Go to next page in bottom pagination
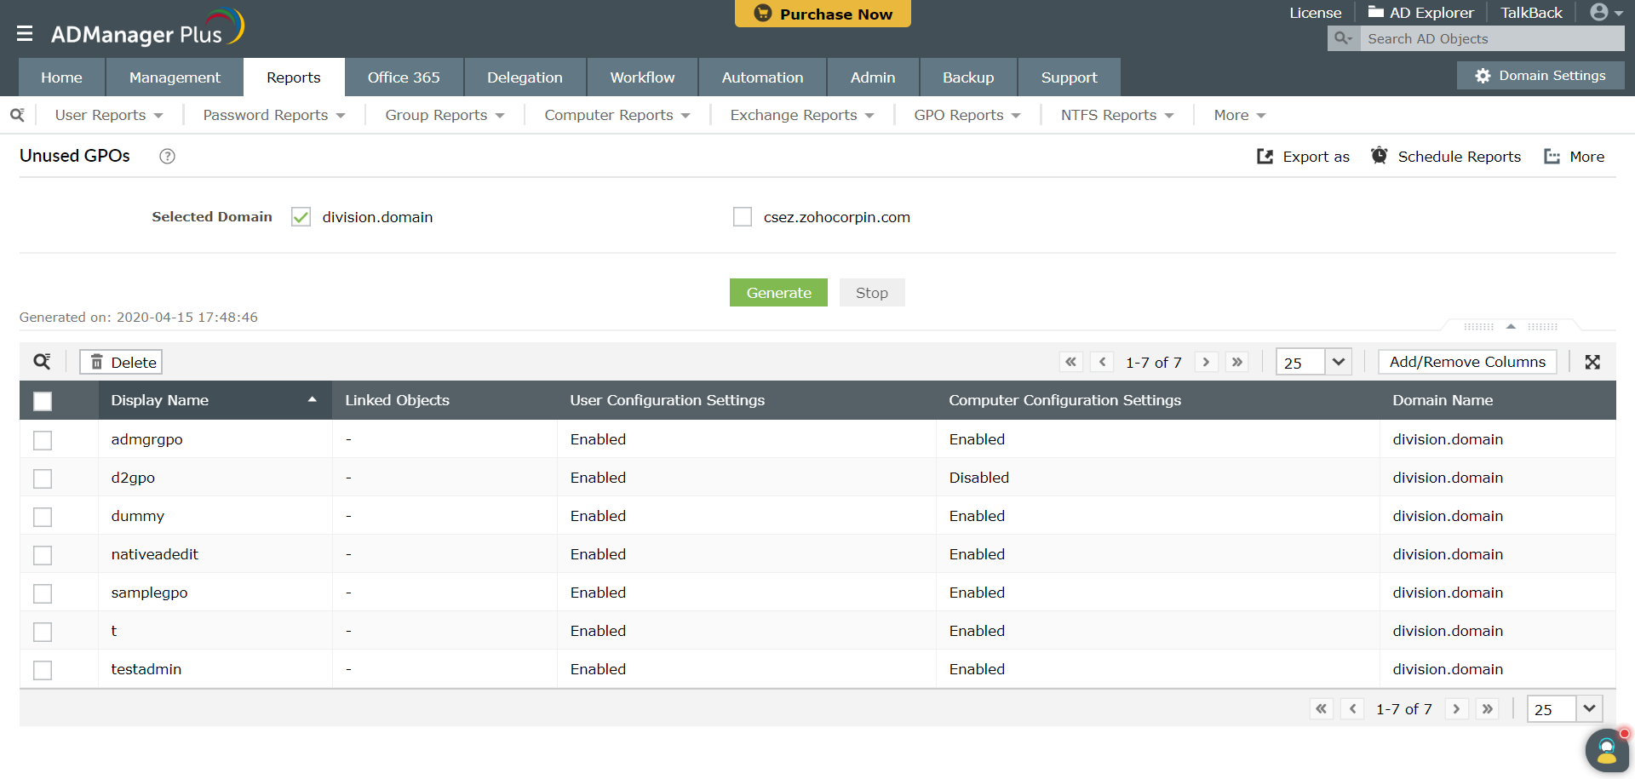This screenshot has height=779, width=1635. 1456,708
